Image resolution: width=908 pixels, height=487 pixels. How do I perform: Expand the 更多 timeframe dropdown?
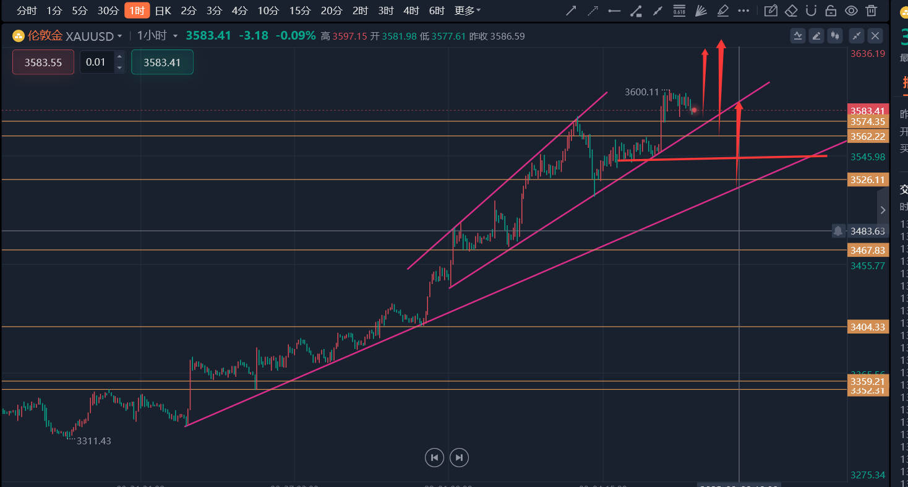(467, 11)
